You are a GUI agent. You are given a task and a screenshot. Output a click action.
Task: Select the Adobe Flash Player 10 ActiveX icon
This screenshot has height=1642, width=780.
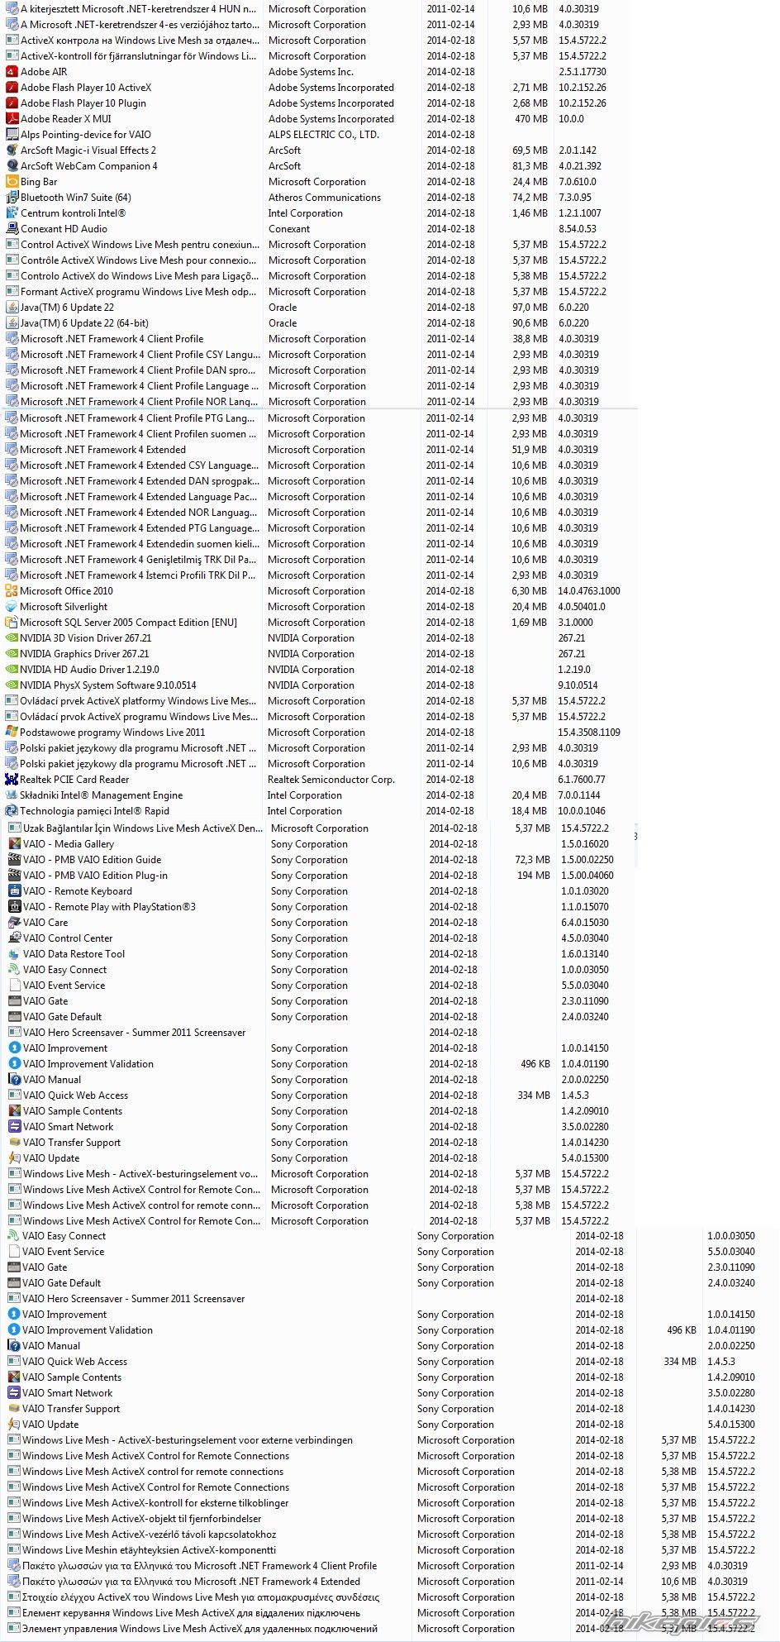tap(12, 88)
